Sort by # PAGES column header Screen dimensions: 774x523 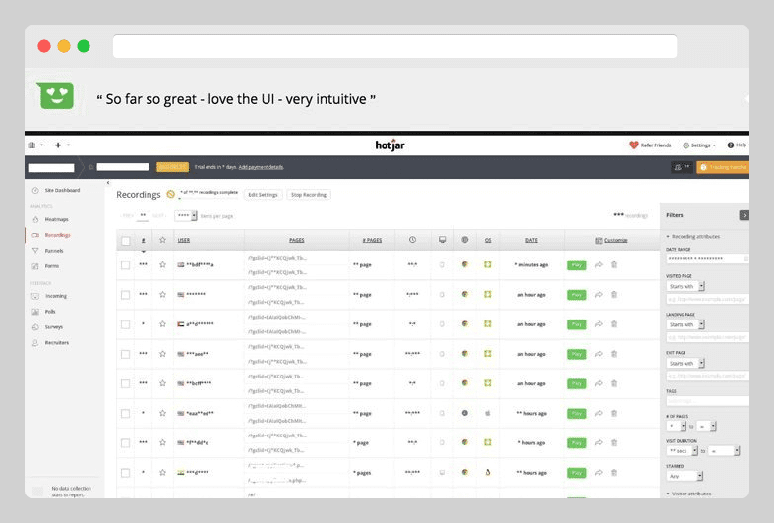pos(372,240)
